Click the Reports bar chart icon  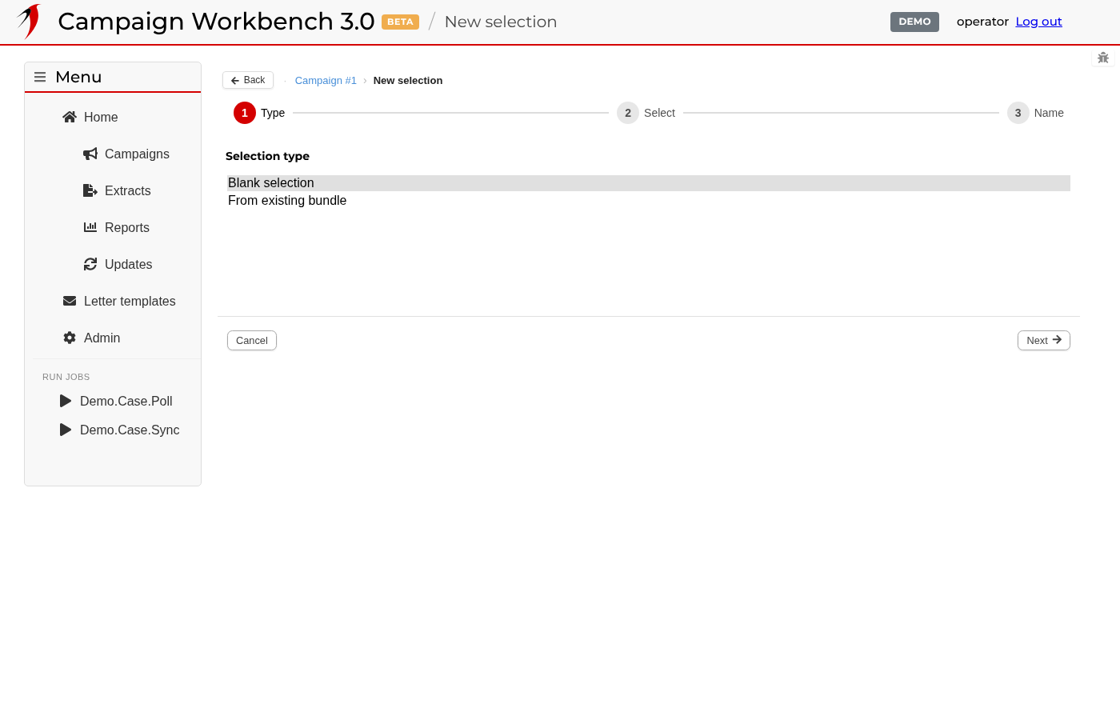[x=90, y=227]
